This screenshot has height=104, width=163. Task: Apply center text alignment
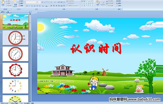[54, 6]
